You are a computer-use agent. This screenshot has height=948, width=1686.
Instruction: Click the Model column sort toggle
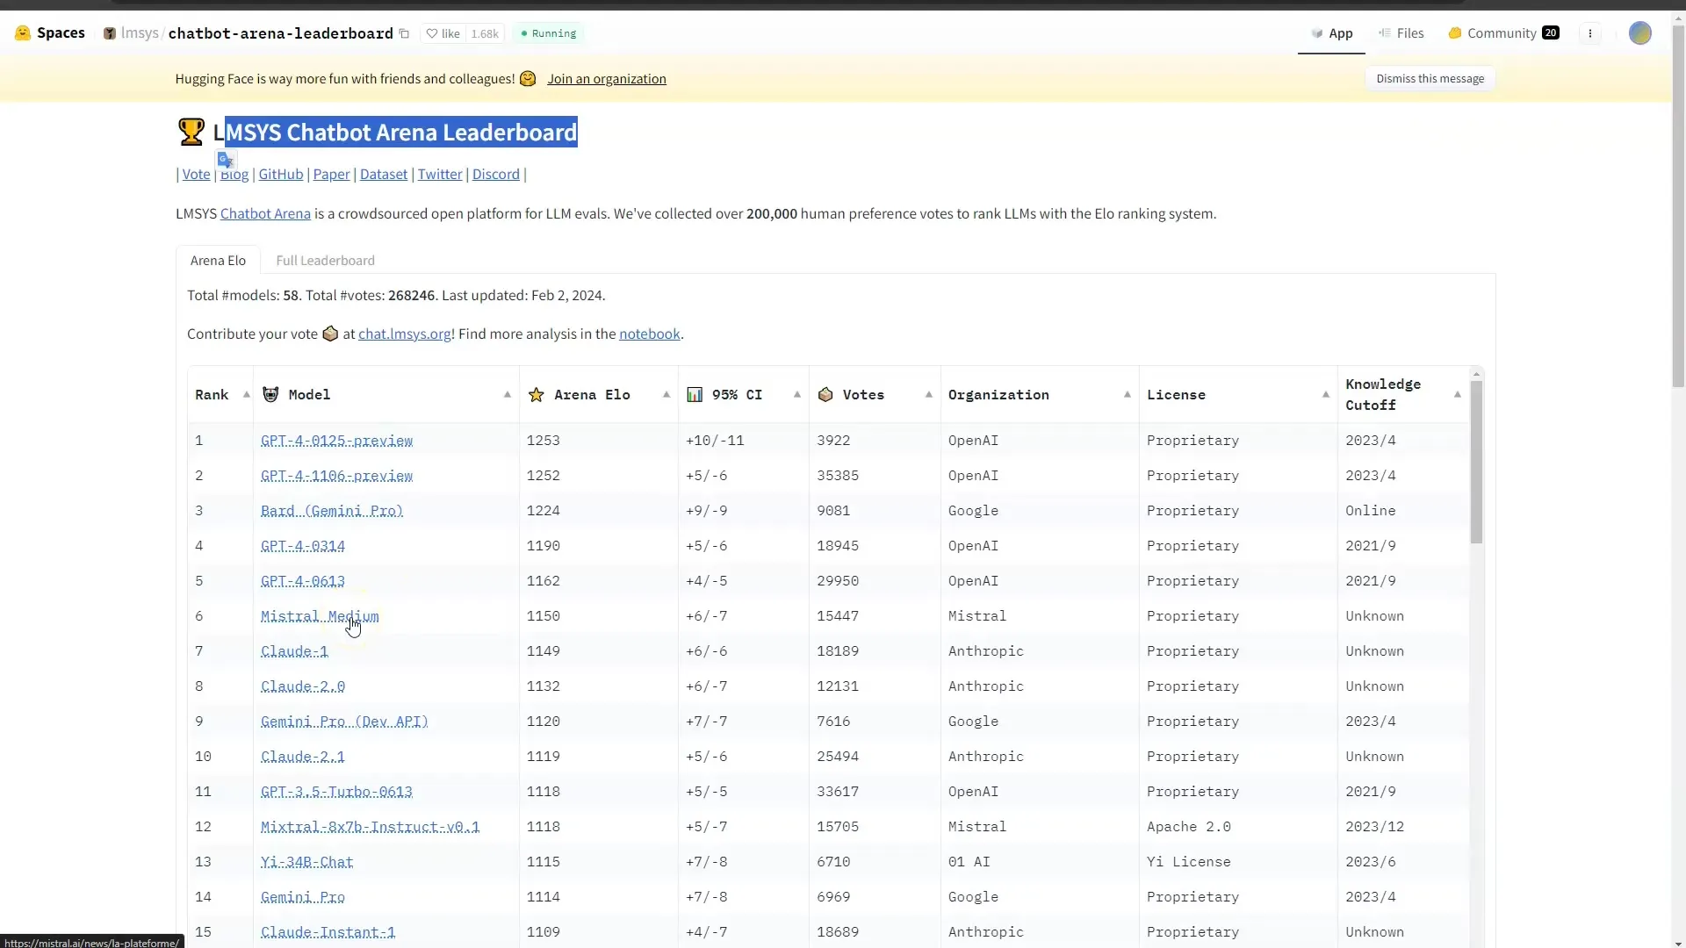pos(506,393)
